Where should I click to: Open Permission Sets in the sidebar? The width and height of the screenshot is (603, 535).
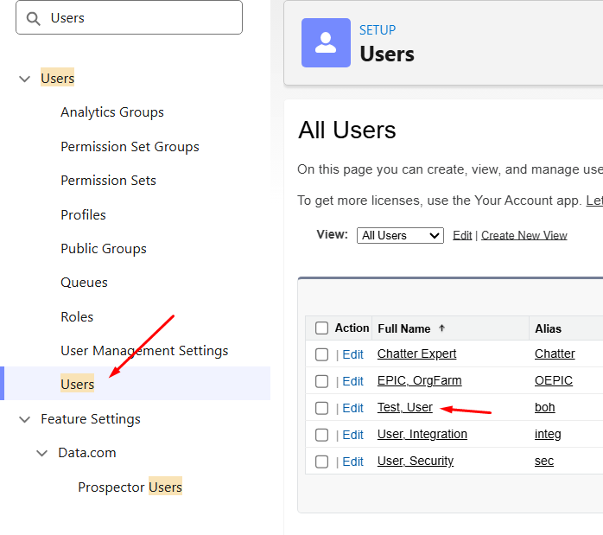coord(108,181)
